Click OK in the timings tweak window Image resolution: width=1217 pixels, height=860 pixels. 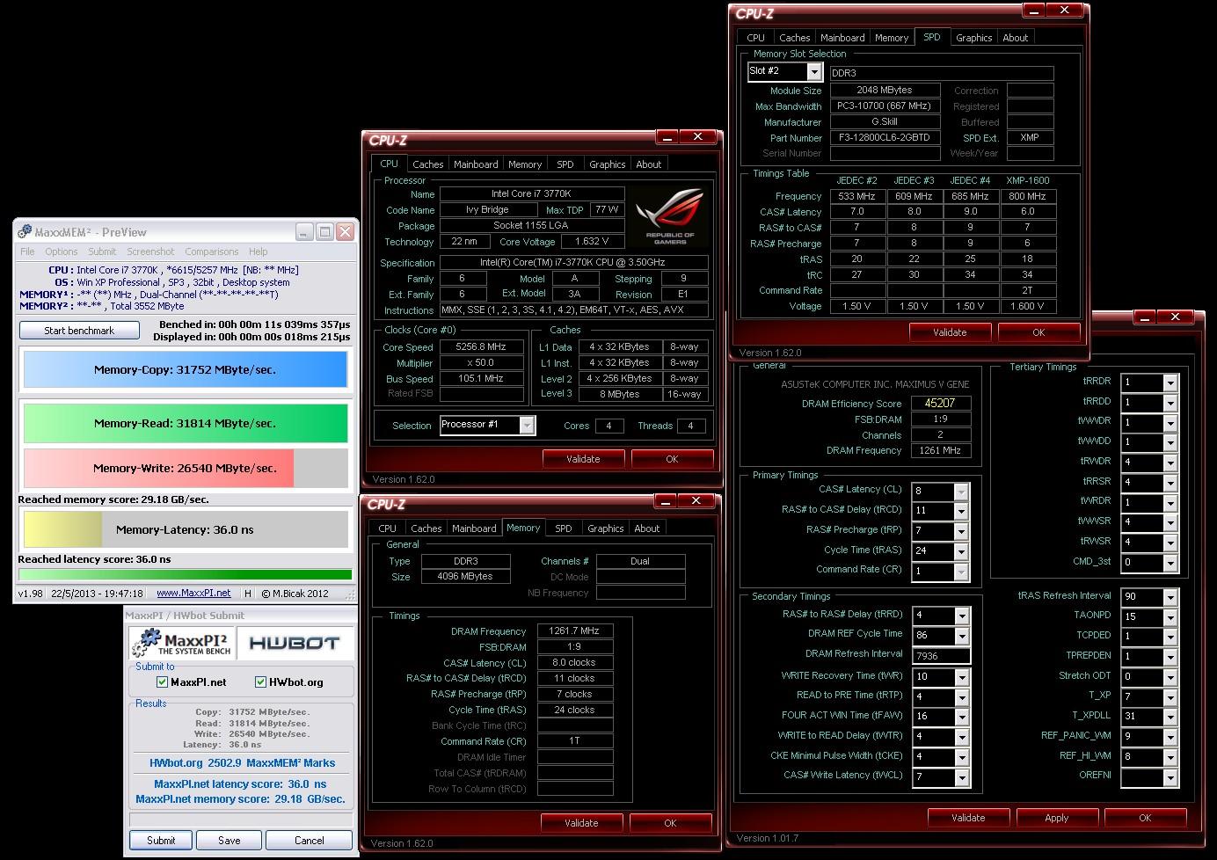point(1145,818)
